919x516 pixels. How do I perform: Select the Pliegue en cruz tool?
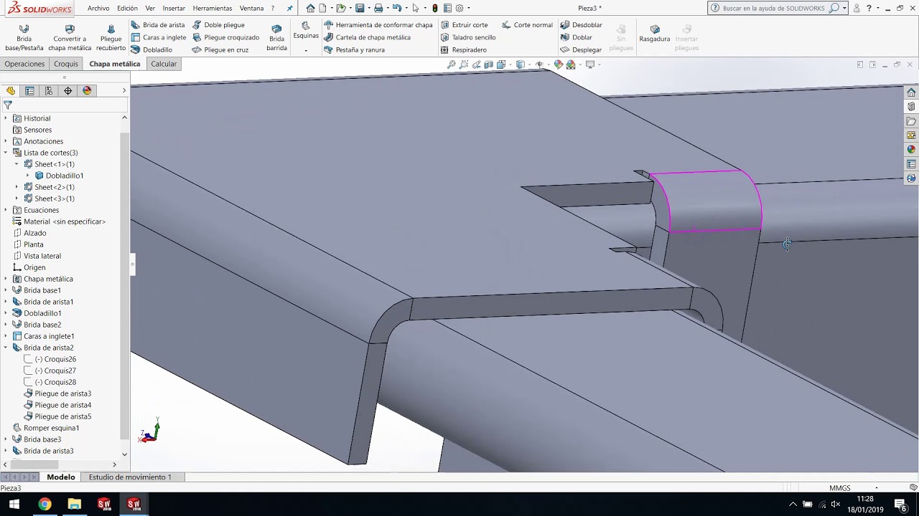click(220, 50)
